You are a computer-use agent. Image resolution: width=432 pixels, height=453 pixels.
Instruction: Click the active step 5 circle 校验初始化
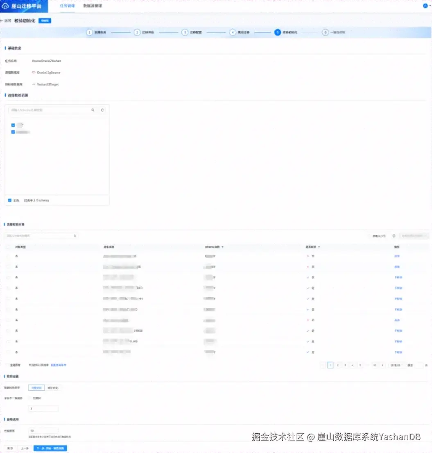click(278, 32)
